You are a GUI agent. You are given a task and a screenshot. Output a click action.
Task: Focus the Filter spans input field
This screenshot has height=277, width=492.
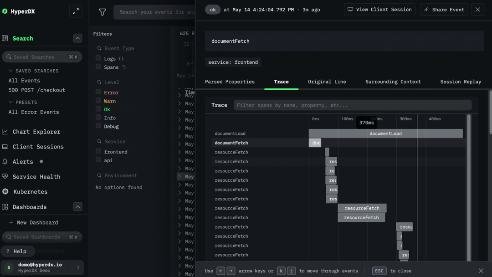[352, 105]
